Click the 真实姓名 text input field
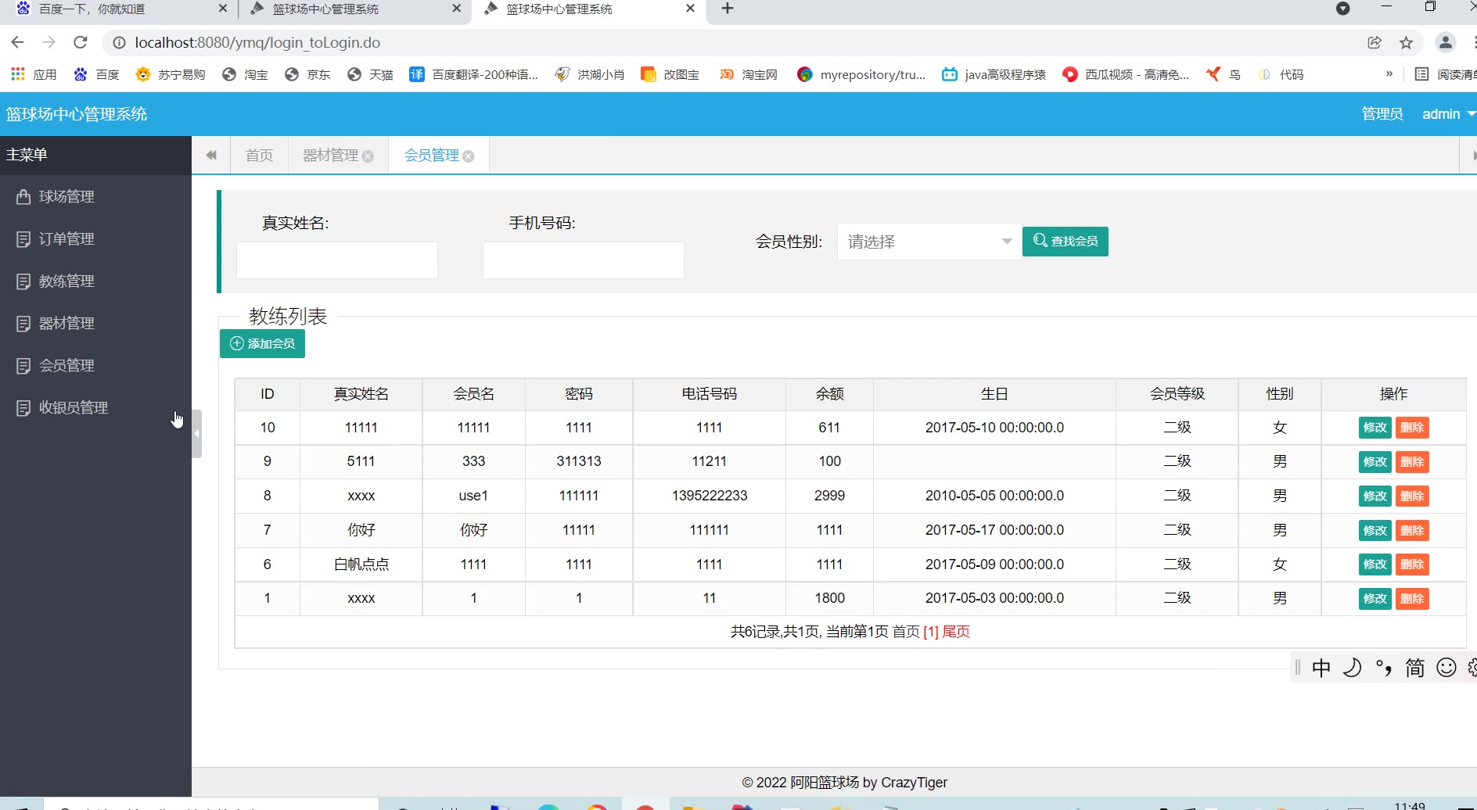 pyautogui.click(x=337, y=260)
